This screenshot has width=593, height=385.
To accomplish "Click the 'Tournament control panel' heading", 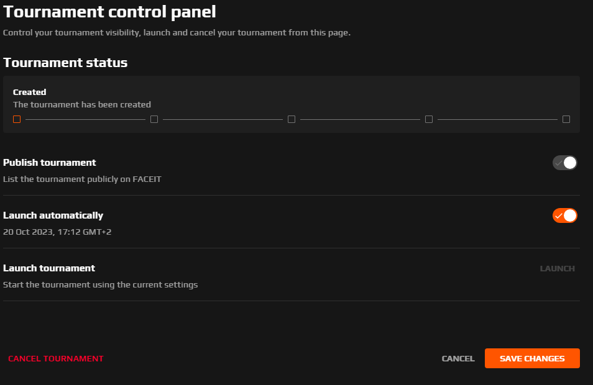I will [110, 11].
